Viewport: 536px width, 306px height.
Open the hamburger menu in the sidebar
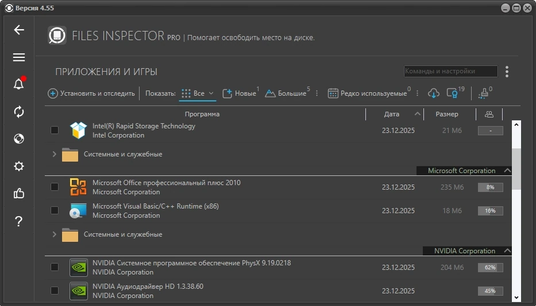click(x=19, y=57)
